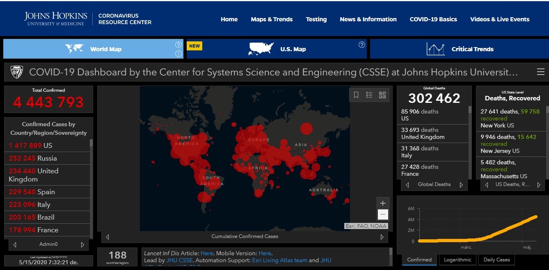Select the '203 165 Brazil' row
This screenshot has width=549, height=270.
[x=47, y=217]
